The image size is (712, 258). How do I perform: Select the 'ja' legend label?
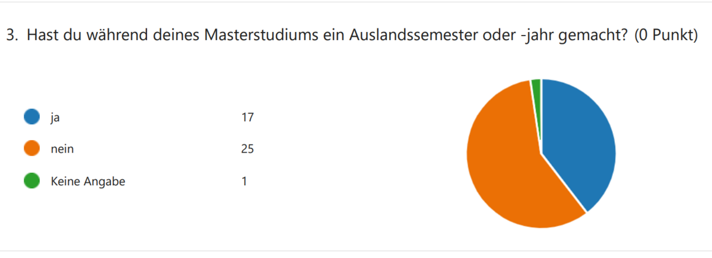(56, 118)
